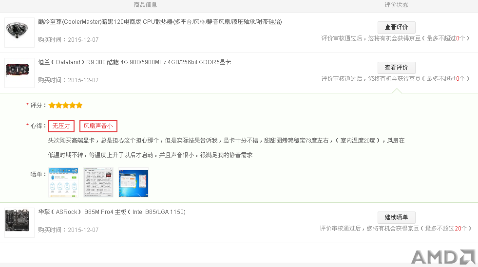Click the purchase date under the ASRock motherboard
The width and height of the screenshot is (478, 267).
(68, 230)
